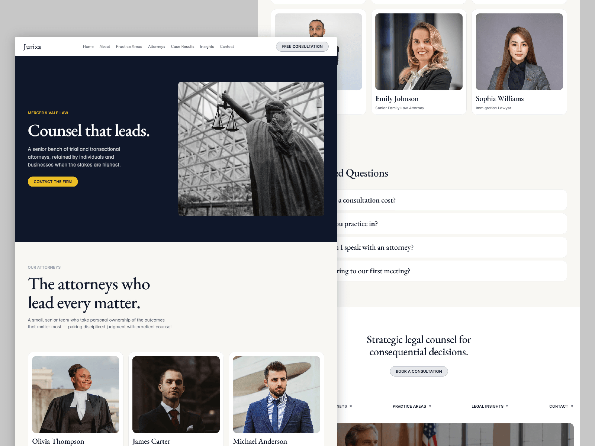
Task: Click the Michael Anderson name
Action: [260, 442]
